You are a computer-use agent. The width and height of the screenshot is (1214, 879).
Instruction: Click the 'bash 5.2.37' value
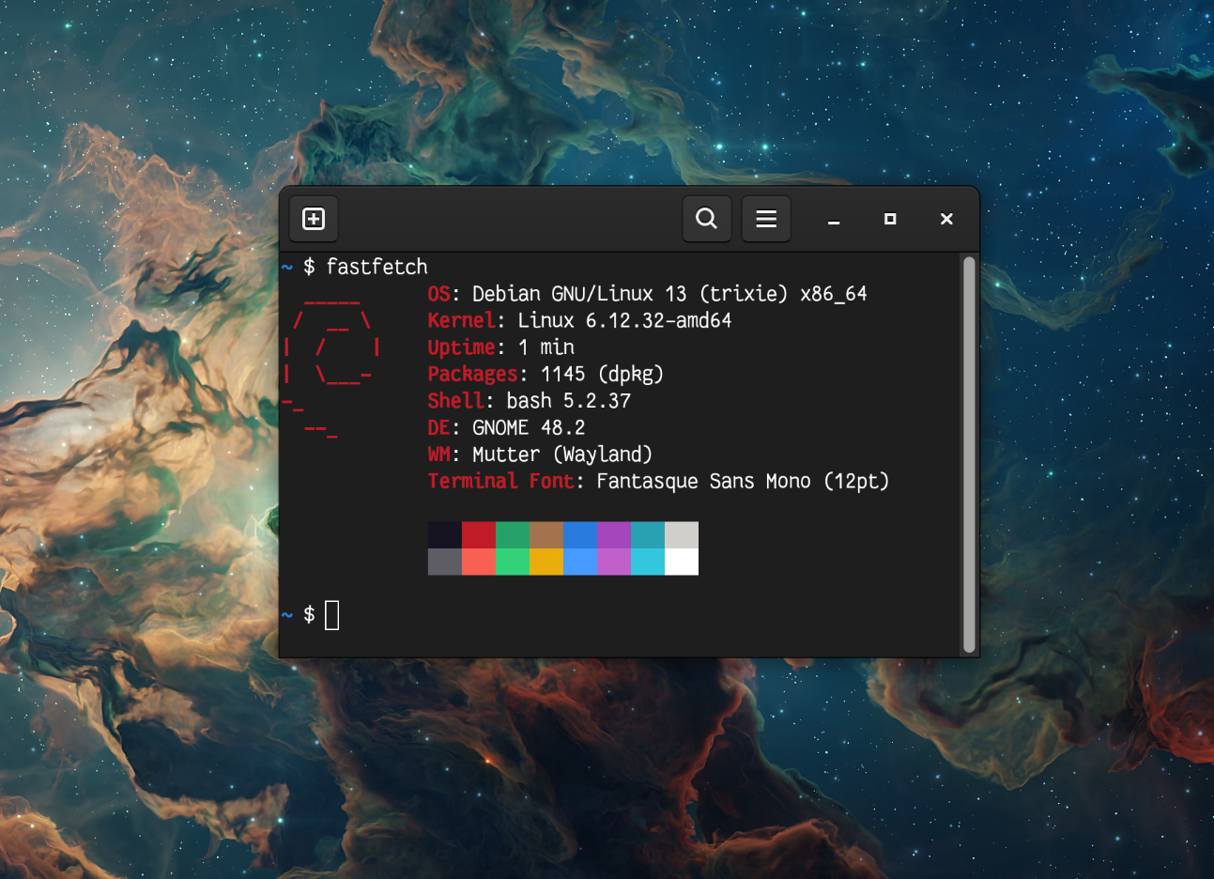pos(568,401)
